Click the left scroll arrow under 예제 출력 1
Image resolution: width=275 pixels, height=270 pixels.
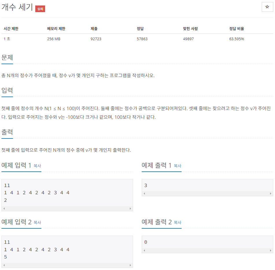(x=143, y=193)
